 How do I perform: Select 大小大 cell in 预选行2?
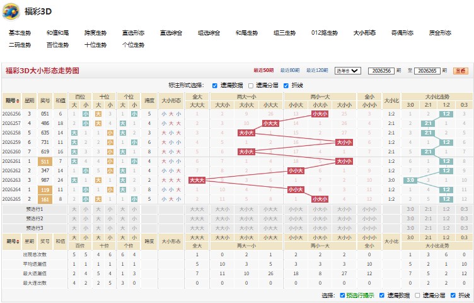click(x=246, y=218)
